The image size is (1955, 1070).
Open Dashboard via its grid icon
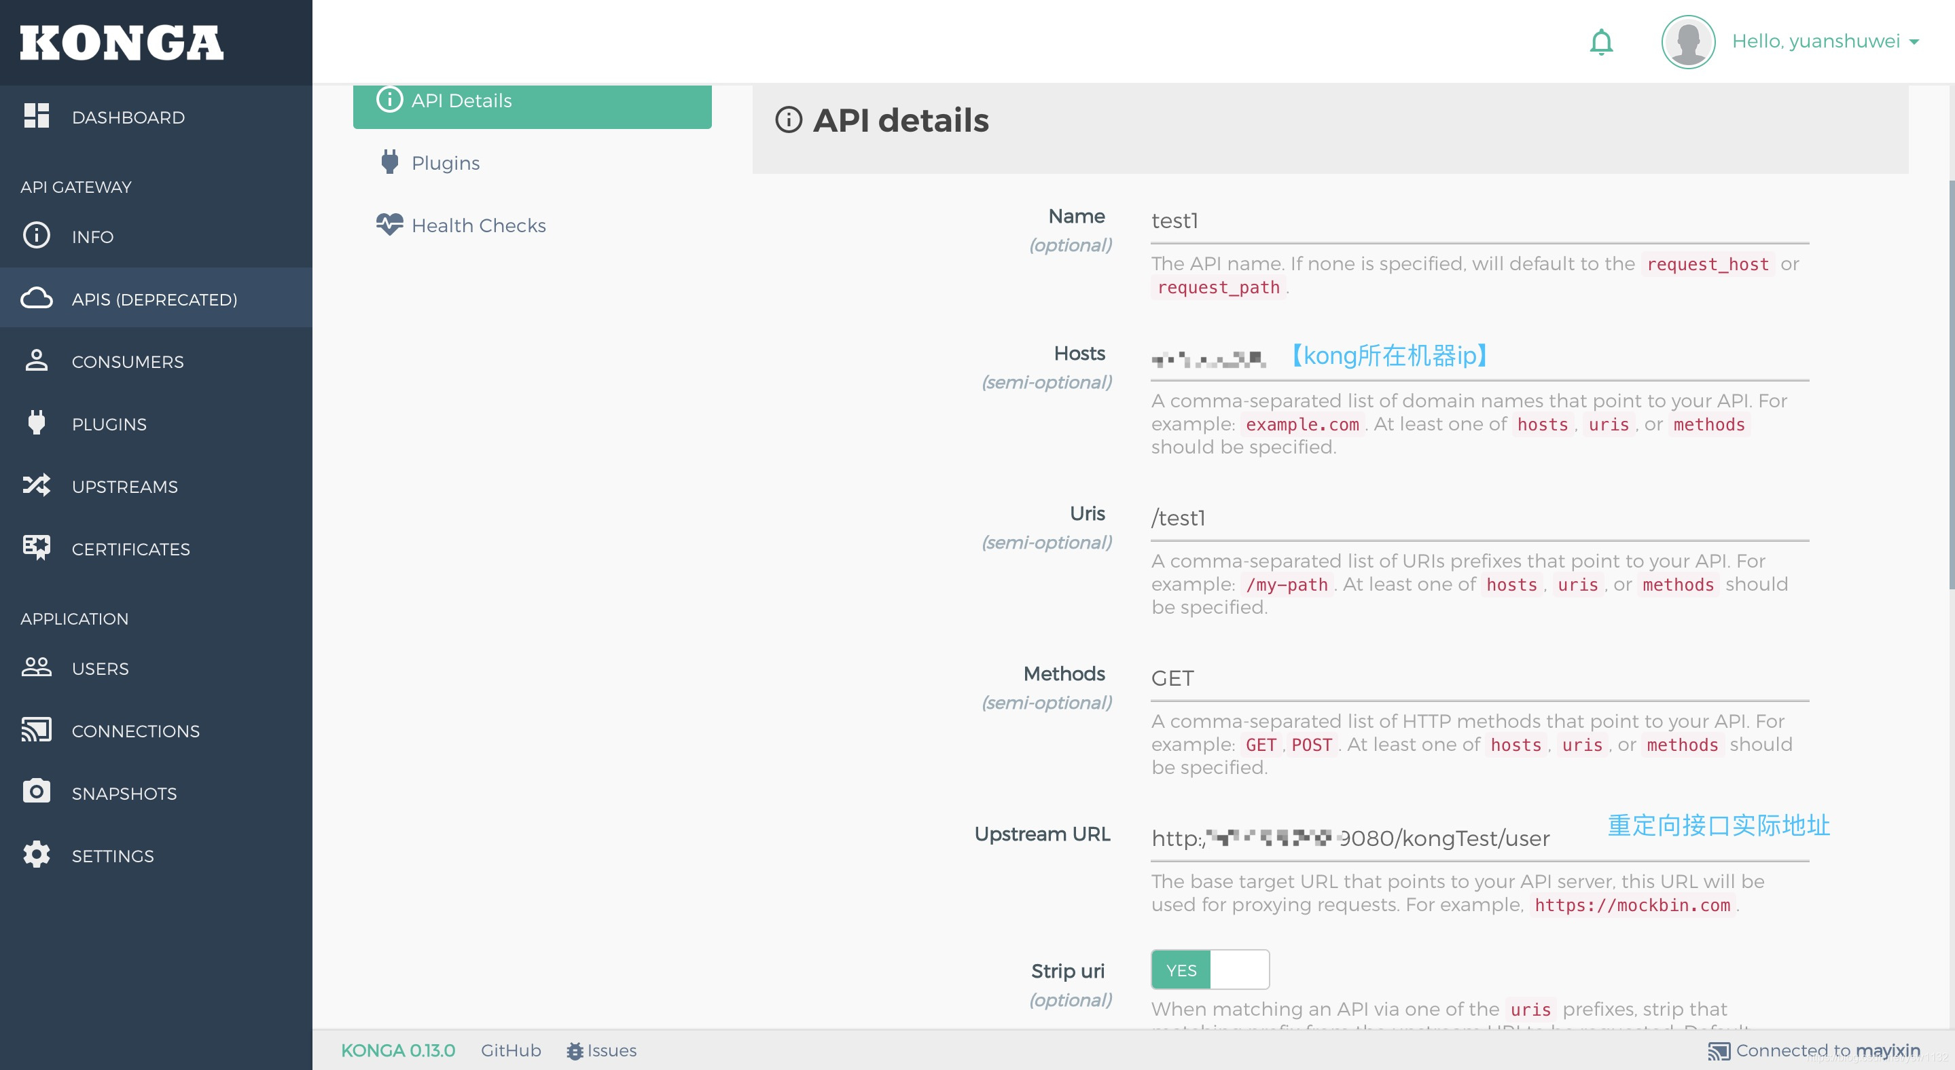(37, 116)
